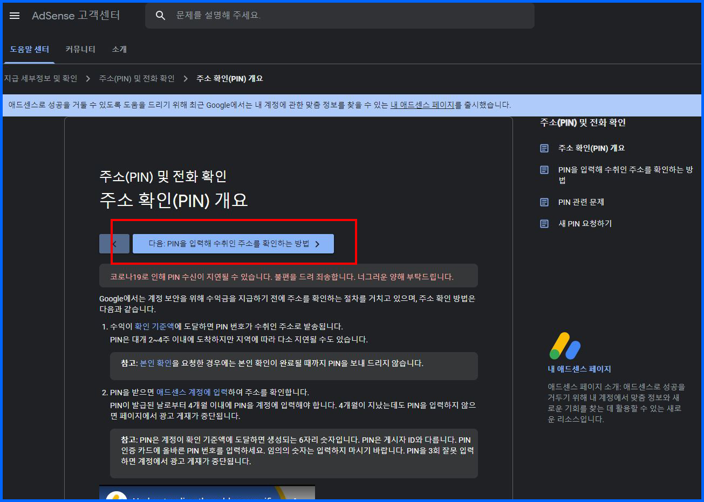The width and height of the screenshot is (704, 502).
Task: Open sidebar article PIN 관련 문제
Action: pyautogui.click(x=581, y=202)
